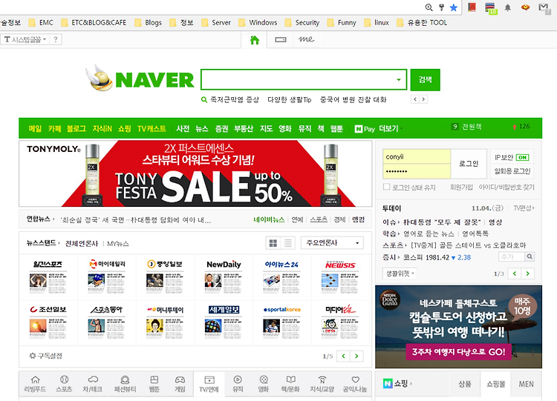Click the TONYMOLY sale banner
This screenshot has height=401, width=557.
coord(195,173)
